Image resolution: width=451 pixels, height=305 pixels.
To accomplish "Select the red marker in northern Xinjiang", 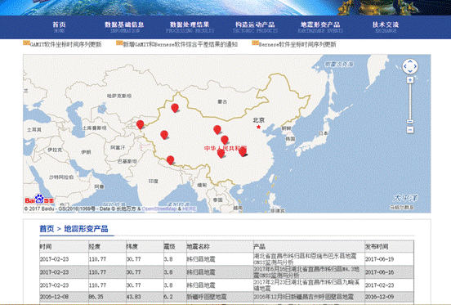I will [175, 108].
